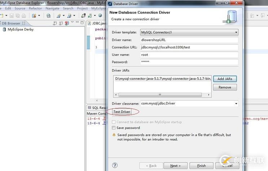Click right arrow of Driver JARs scrollbar
This screenshot has width=268, height=171.
pyautogui.click(x=209, y=95)
